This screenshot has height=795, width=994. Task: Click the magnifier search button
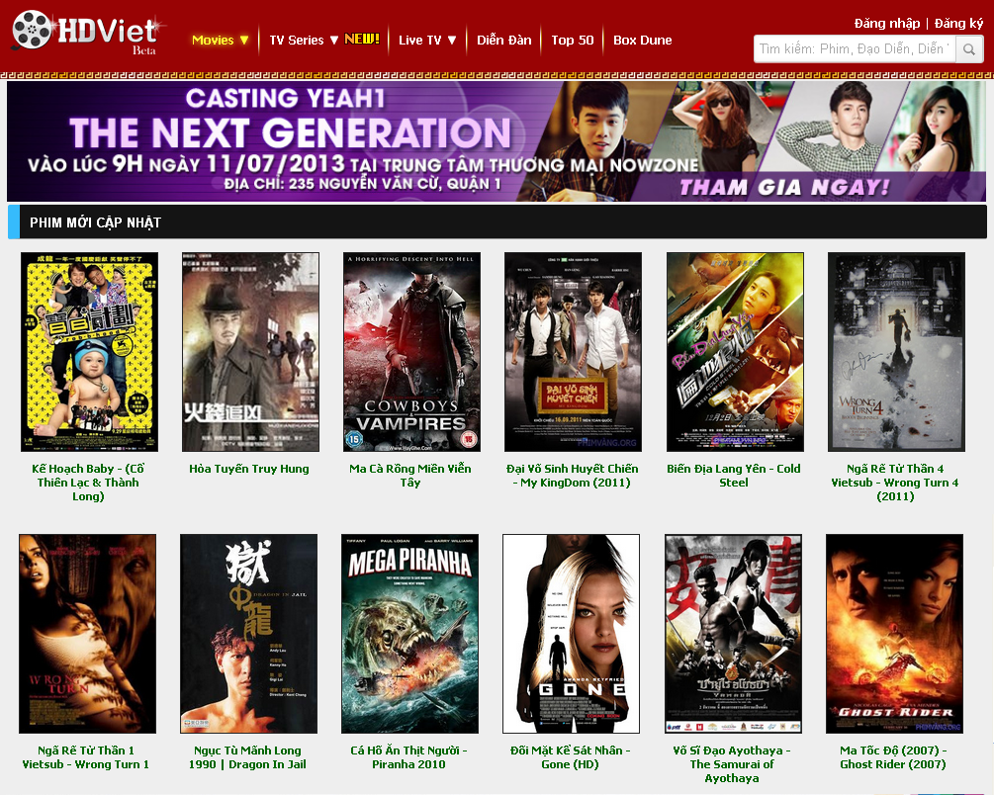(x=969, y=48)
